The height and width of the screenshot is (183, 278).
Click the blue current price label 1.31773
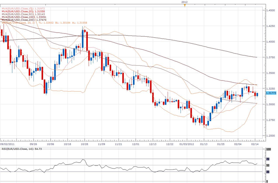(x=270, y=94)
